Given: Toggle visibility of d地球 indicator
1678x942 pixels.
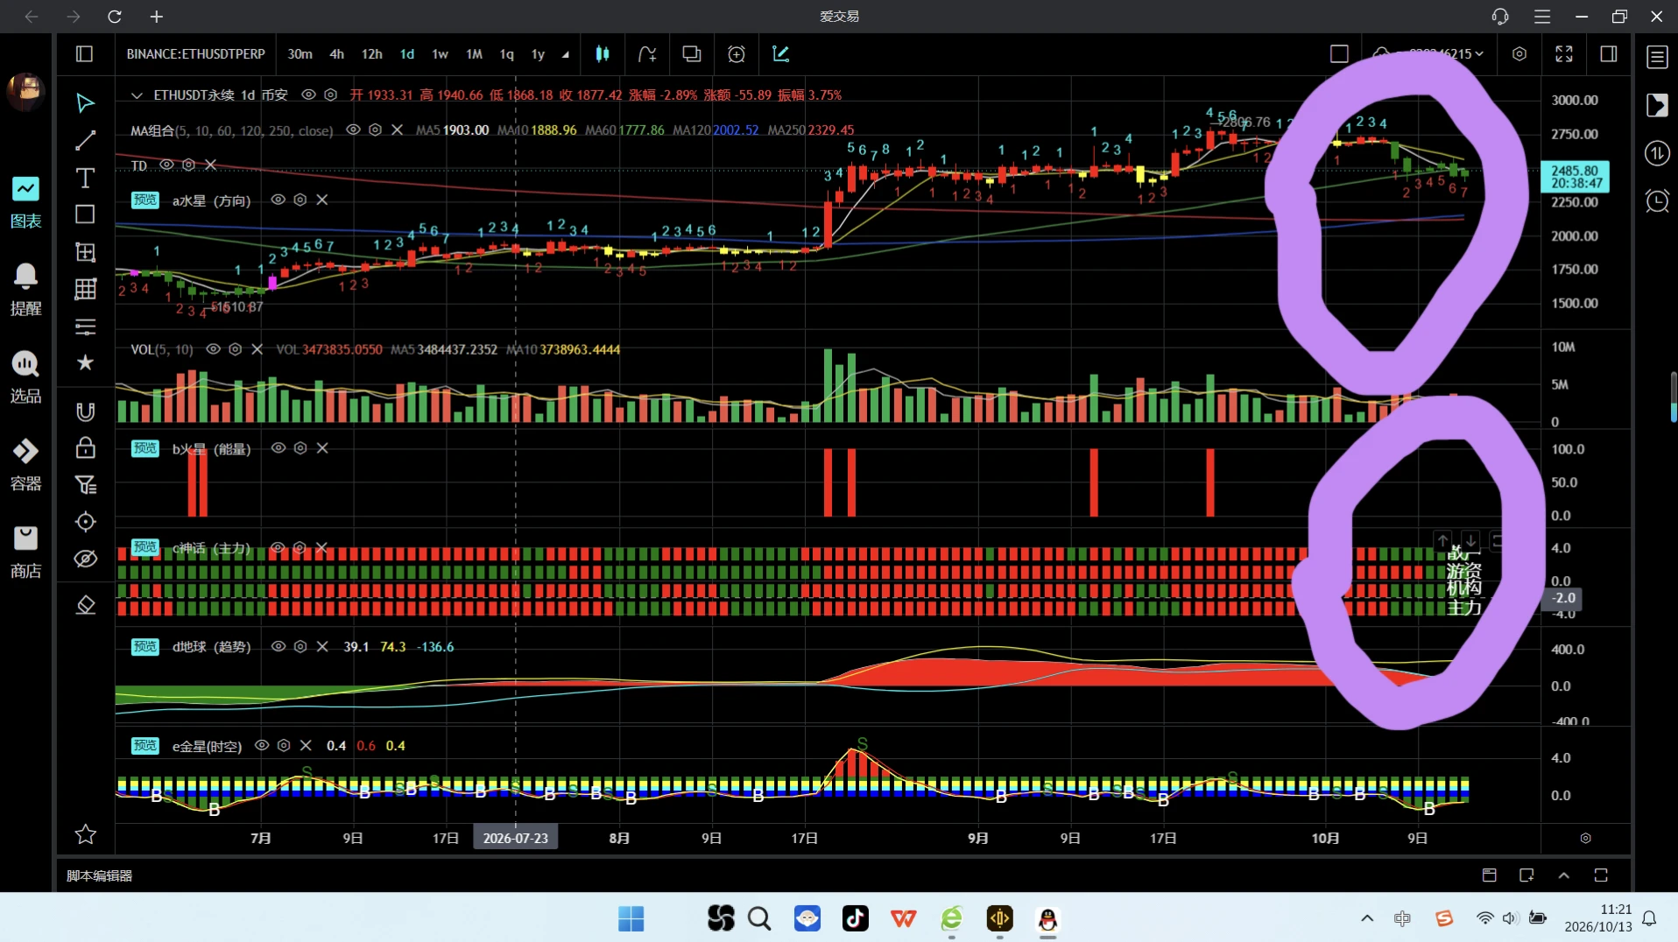Looking at the screenshot, I should (278, 646).
